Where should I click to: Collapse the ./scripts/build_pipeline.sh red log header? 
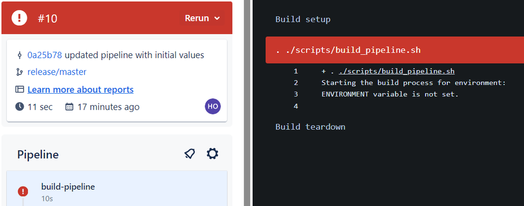pos(395,50)
